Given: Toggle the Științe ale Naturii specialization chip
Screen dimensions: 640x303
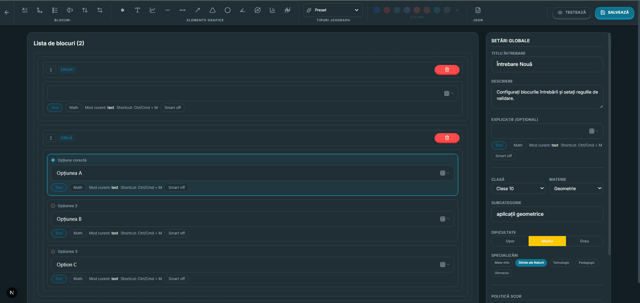Looking at the screenshot, I should point(531,263).
